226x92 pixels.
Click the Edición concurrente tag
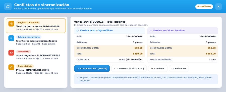pos(29,37)
